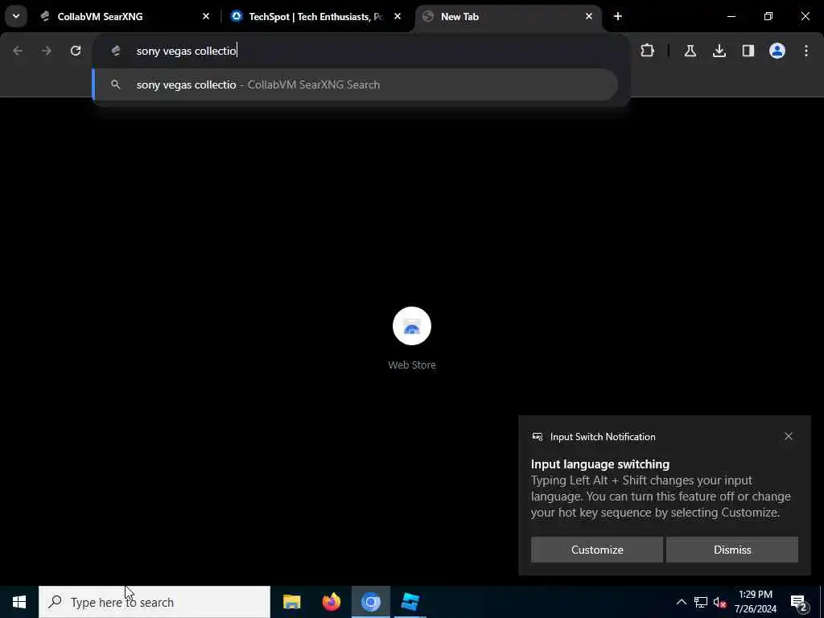The width and height of the screenshot is (824, 618).
Task: Open the Action Center notifications icon
Action: coord(798,602)
